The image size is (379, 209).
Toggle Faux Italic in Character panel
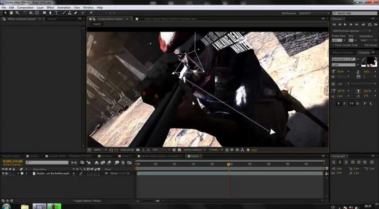345,104
